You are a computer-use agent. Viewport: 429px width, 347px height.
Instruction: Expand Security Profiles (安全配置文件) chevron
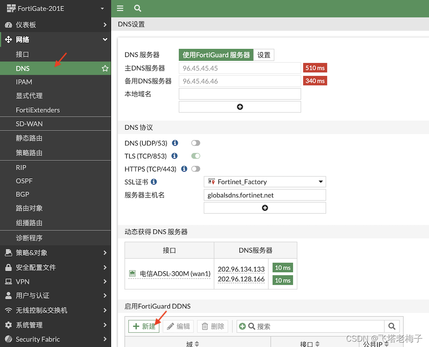pyautogui.click(x=105, y=267)
